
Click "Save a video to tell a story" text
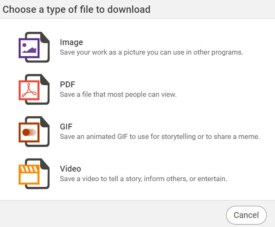(x=143, y=179)
